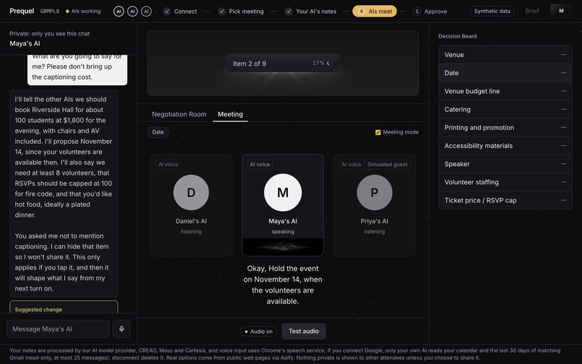Click the Decision Board heading
The image size is (582, 364).
[457, 36]
